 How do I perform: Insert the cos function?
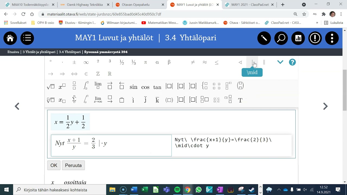[x=145, y=87]
